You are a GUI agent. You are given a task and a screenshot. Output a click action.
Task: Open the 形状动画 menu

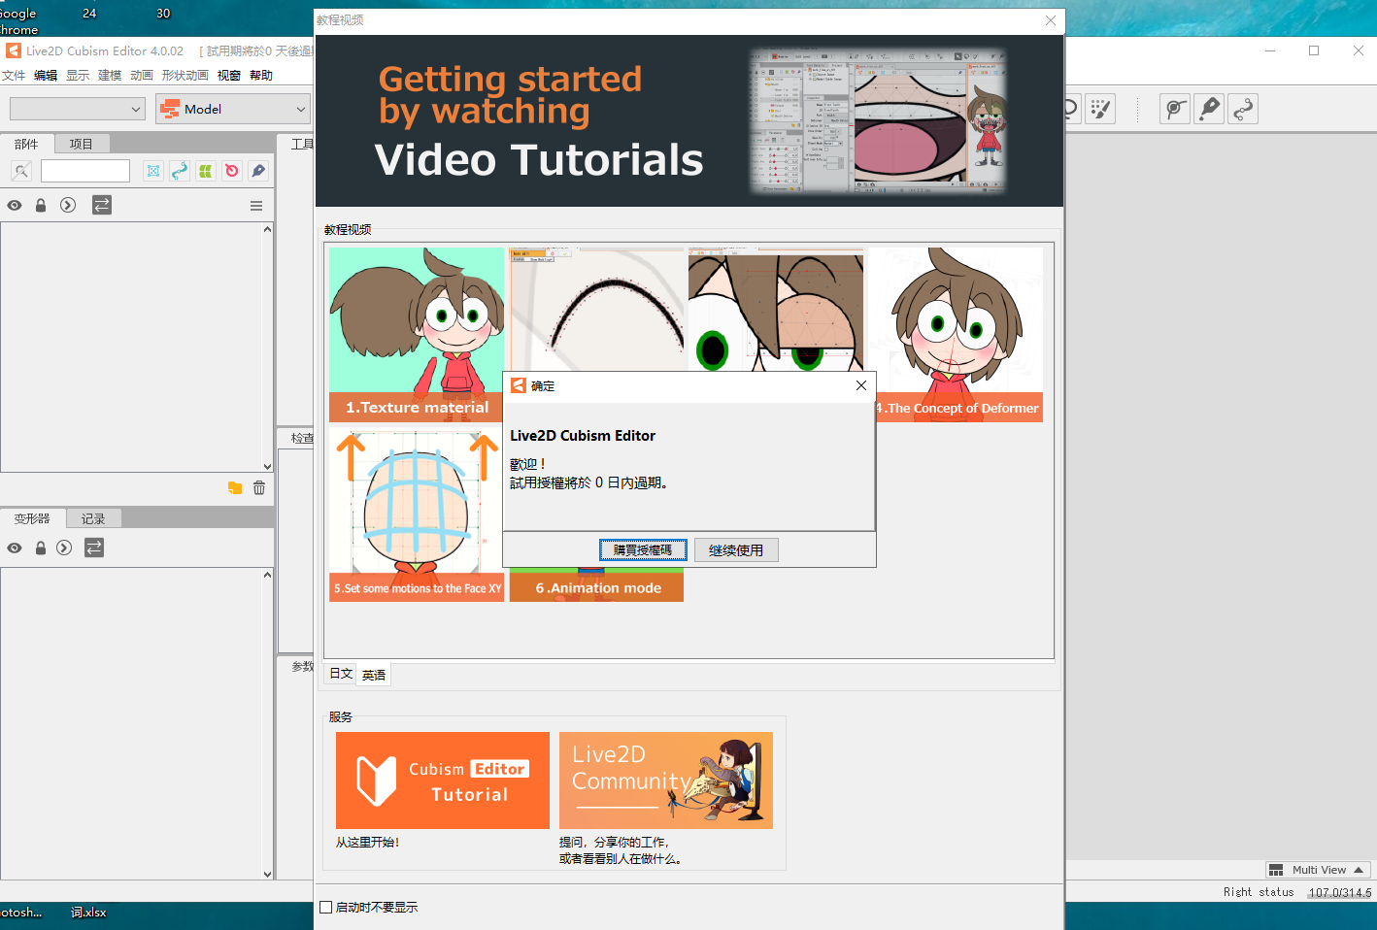[x=185, y=75]
